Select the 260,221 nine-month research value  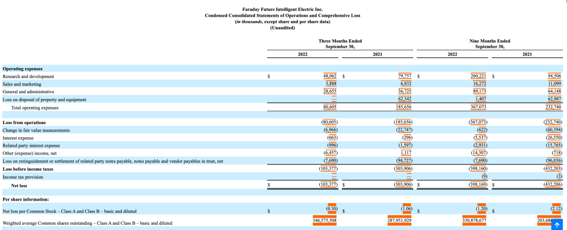(478, 76)
